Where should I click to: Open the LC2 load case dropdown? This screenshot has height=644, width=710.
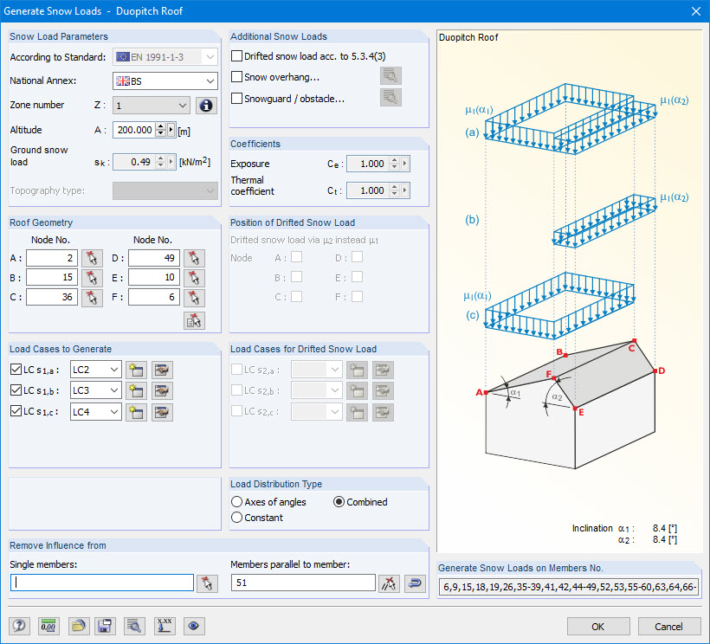[x=113, y=369]
